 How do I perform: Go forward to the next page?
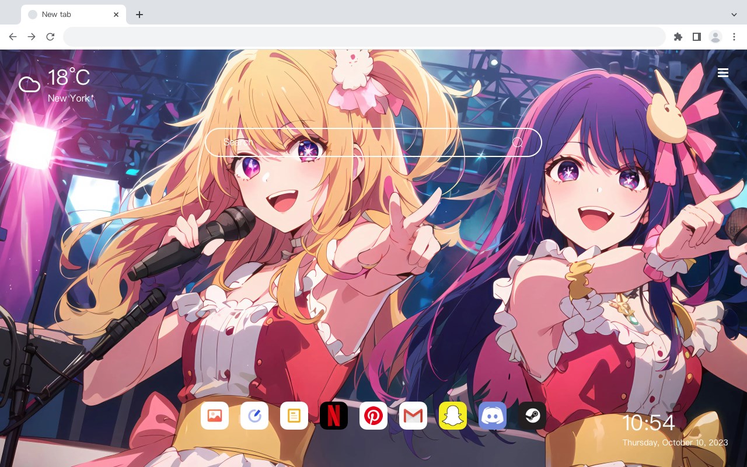coord(32,37)
